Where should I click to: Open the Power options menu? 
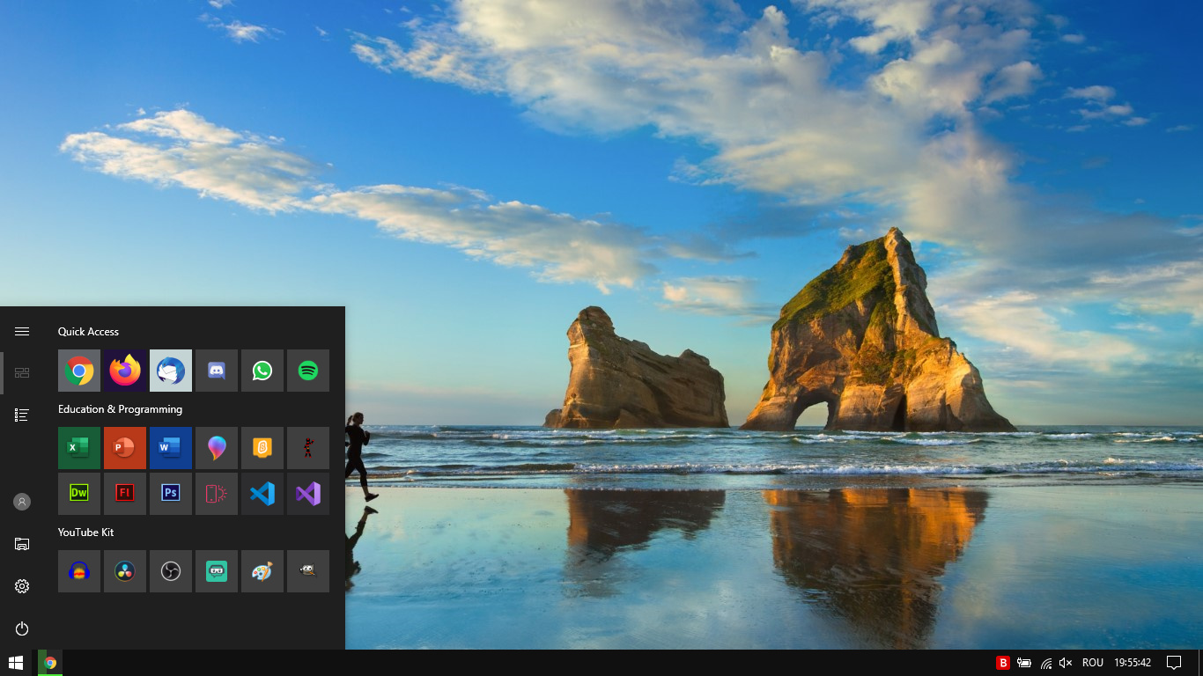22,628
